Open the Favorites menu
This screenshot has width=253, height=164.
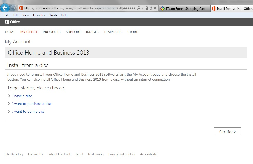tap(39, 15)
